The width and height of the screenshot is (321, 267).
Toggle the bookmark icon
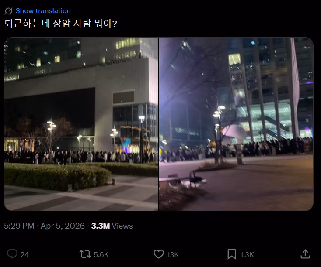(x=232, y=254)
